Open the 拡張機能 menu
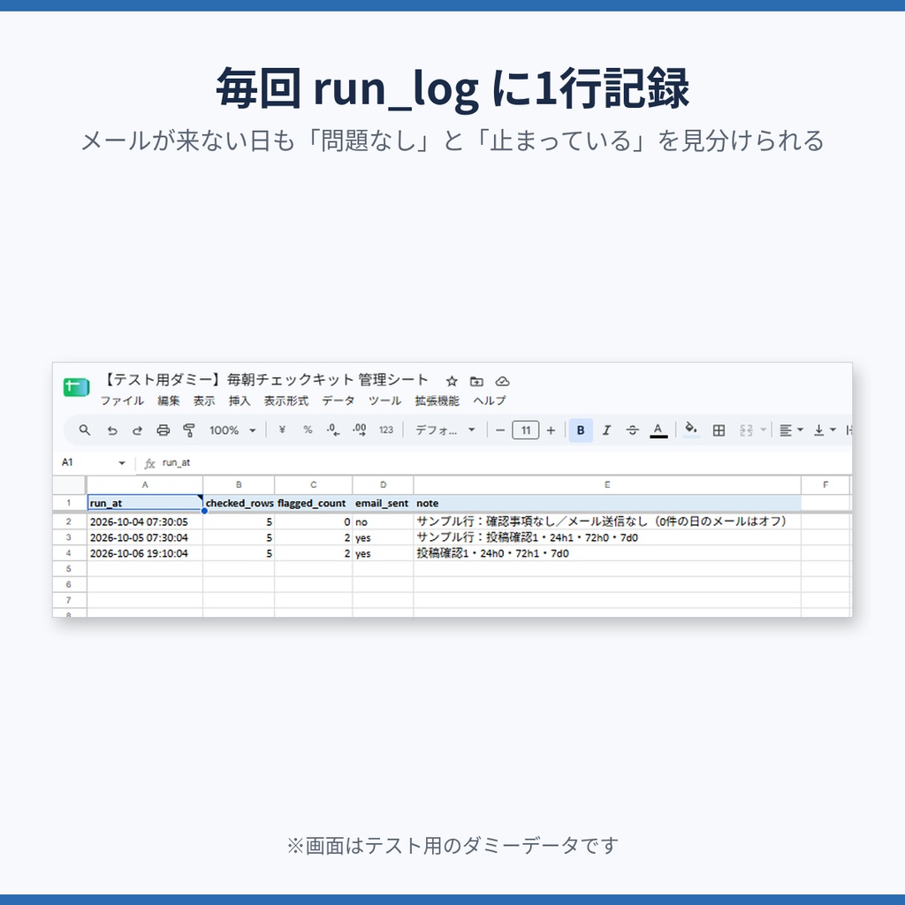This screenshot has width=905, height=905. 437,400
